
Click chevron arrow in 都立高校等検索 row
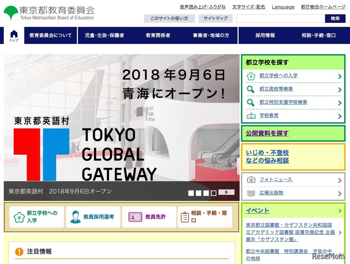pyautogui.click(x=340, y=90)
